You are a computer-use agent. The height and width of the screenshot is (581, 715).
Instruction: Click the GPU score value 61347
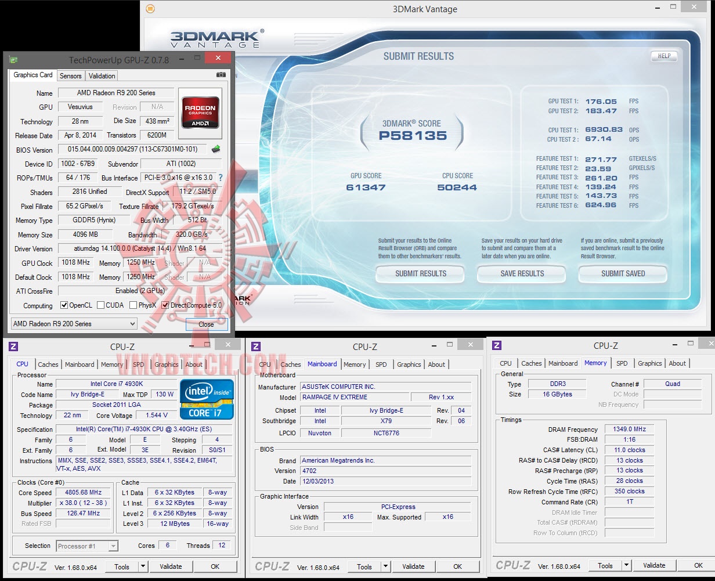(x=366, y=187)
